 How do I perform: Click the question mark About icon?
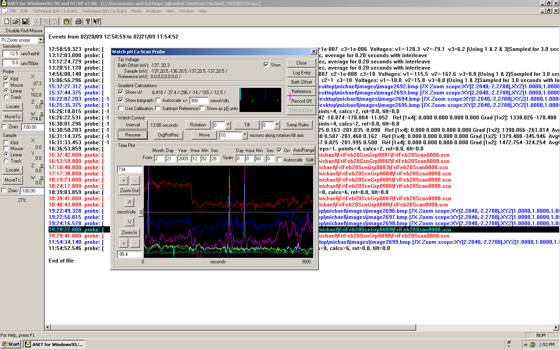coord(88,21)
